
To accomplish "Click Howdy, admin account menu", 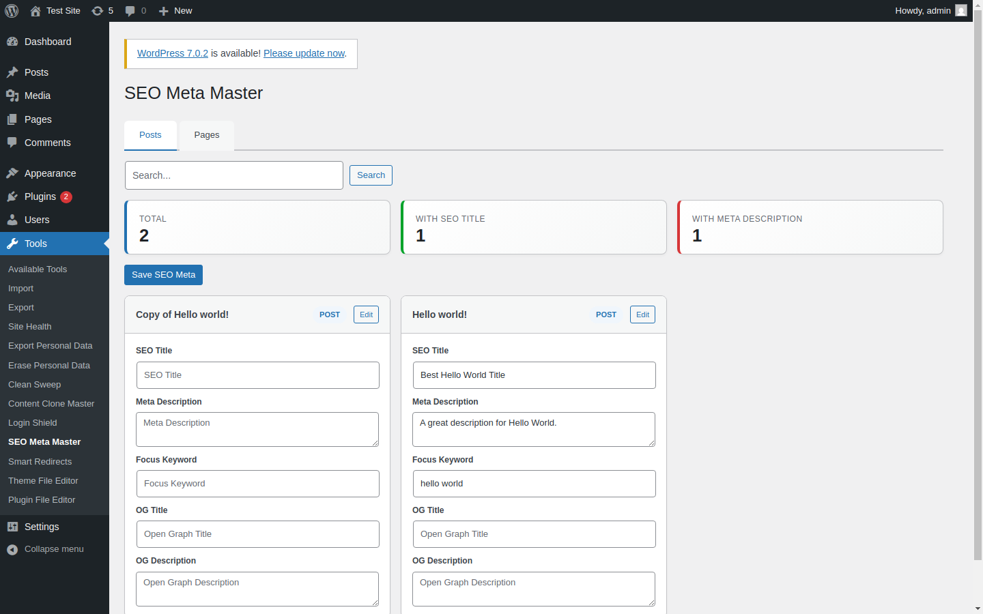I will pyautogui.click(x=931, y=11).
